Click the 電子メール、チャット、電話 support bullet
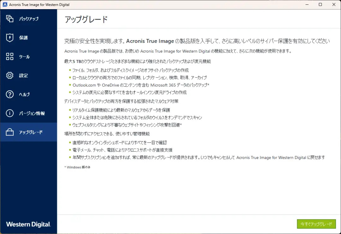The width and height of the screenshot is (341, 234). [123, 150]
